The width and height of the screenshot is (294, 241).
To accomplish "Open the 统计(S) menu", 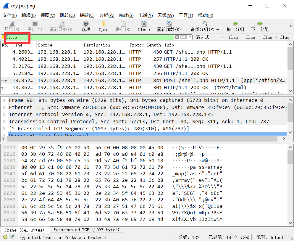I will point(126,15).
